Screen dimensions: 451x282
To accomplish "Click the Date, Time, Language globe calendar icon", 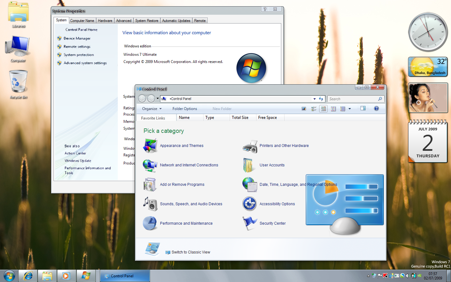I will click(250, 185).
